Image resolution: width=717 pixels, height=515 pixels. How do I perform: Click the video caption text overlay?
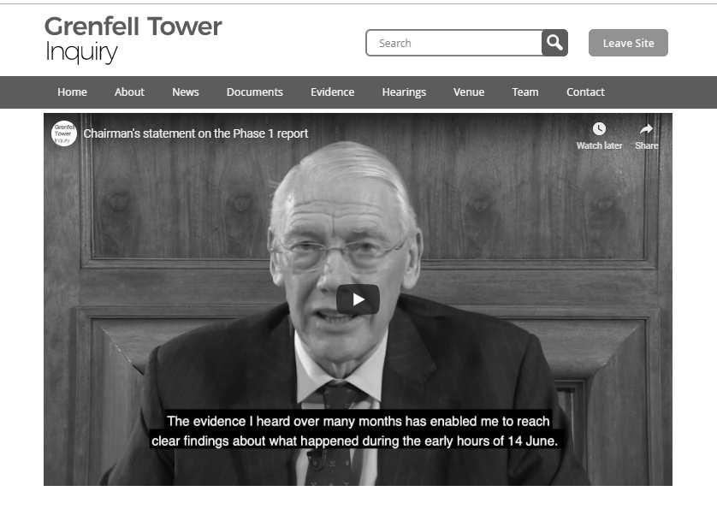[355, 431]
